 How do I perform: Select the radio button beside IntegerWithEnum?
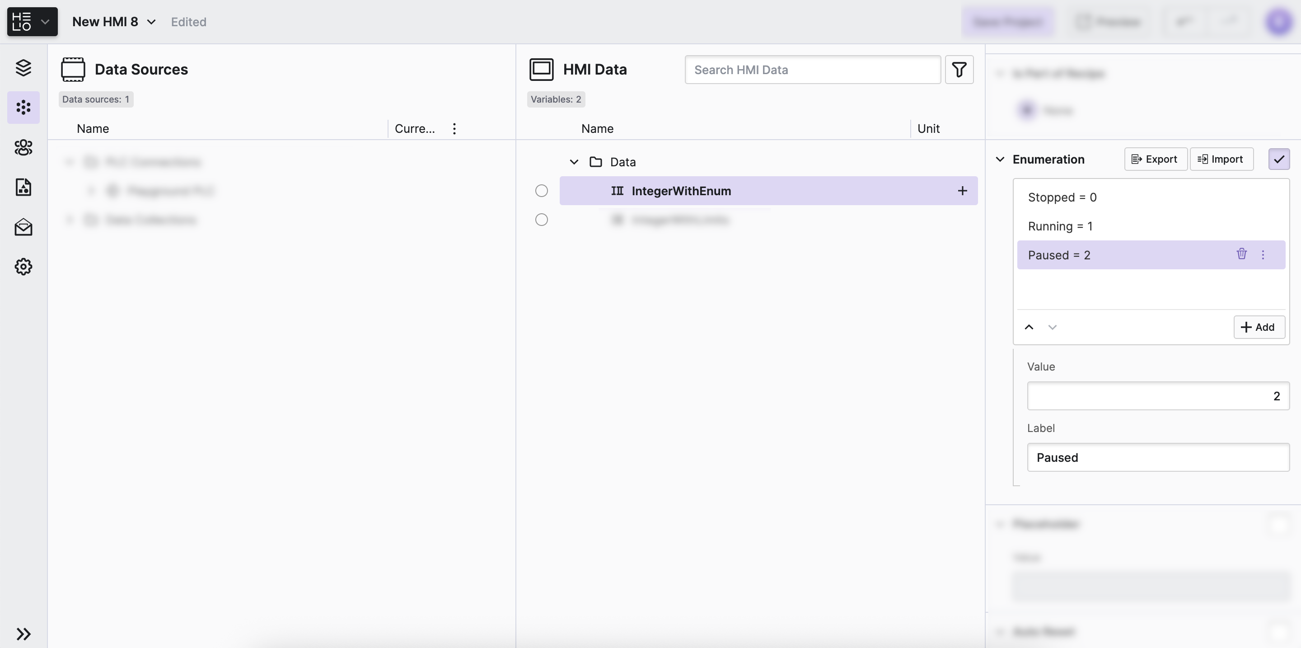pos(542,191)
